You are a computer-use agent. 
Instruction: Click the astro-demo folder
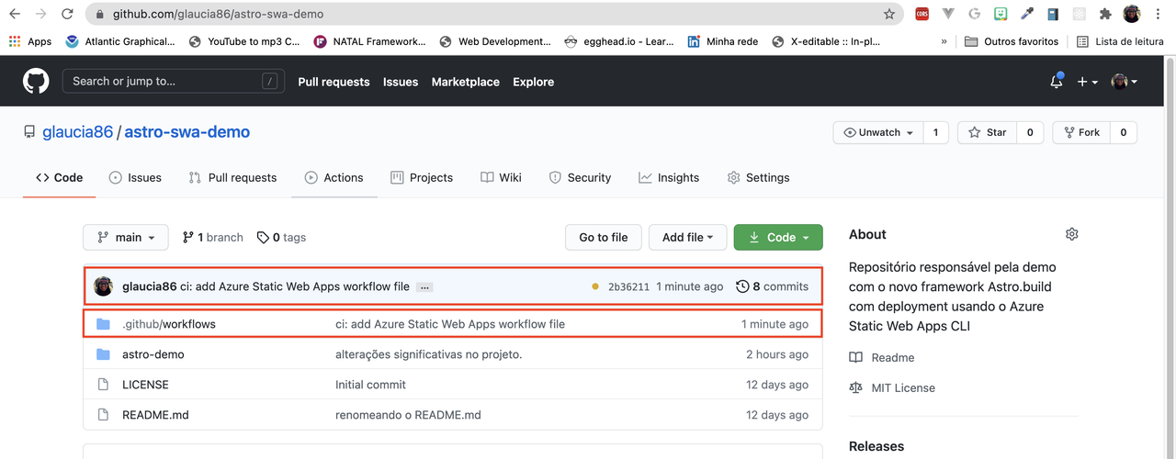153,354
